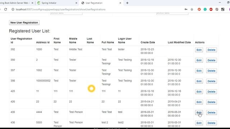The image size is (230, 129).
Task: Click address id 5555 cell
Action: pyautogui.click(x=39, y=123)
